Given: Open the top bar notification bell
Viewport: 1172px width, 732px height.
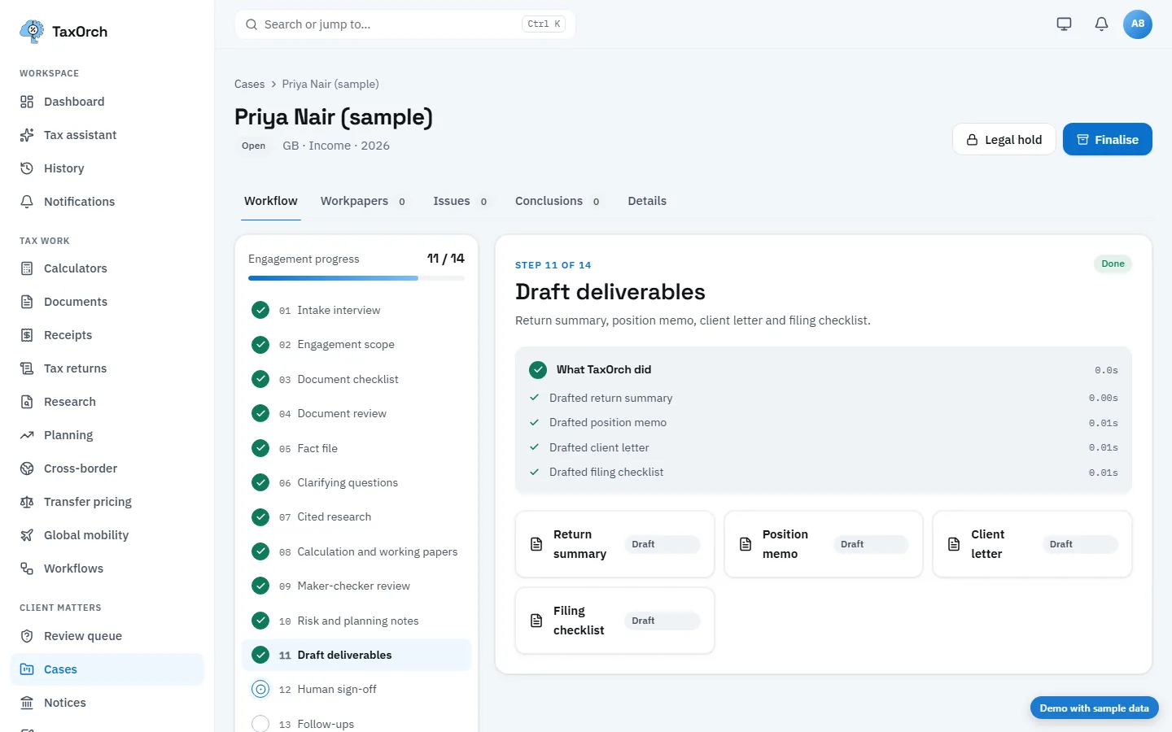Looking at the screenshot, I should click(x=1101, y=24).
